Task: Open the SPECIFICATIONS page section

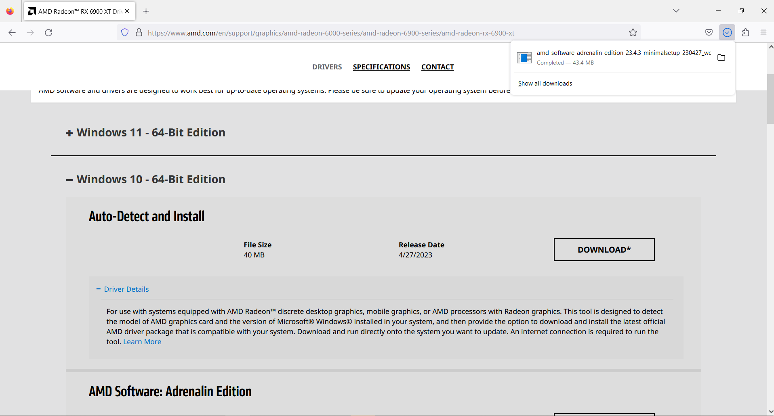Action: (381, 67)
